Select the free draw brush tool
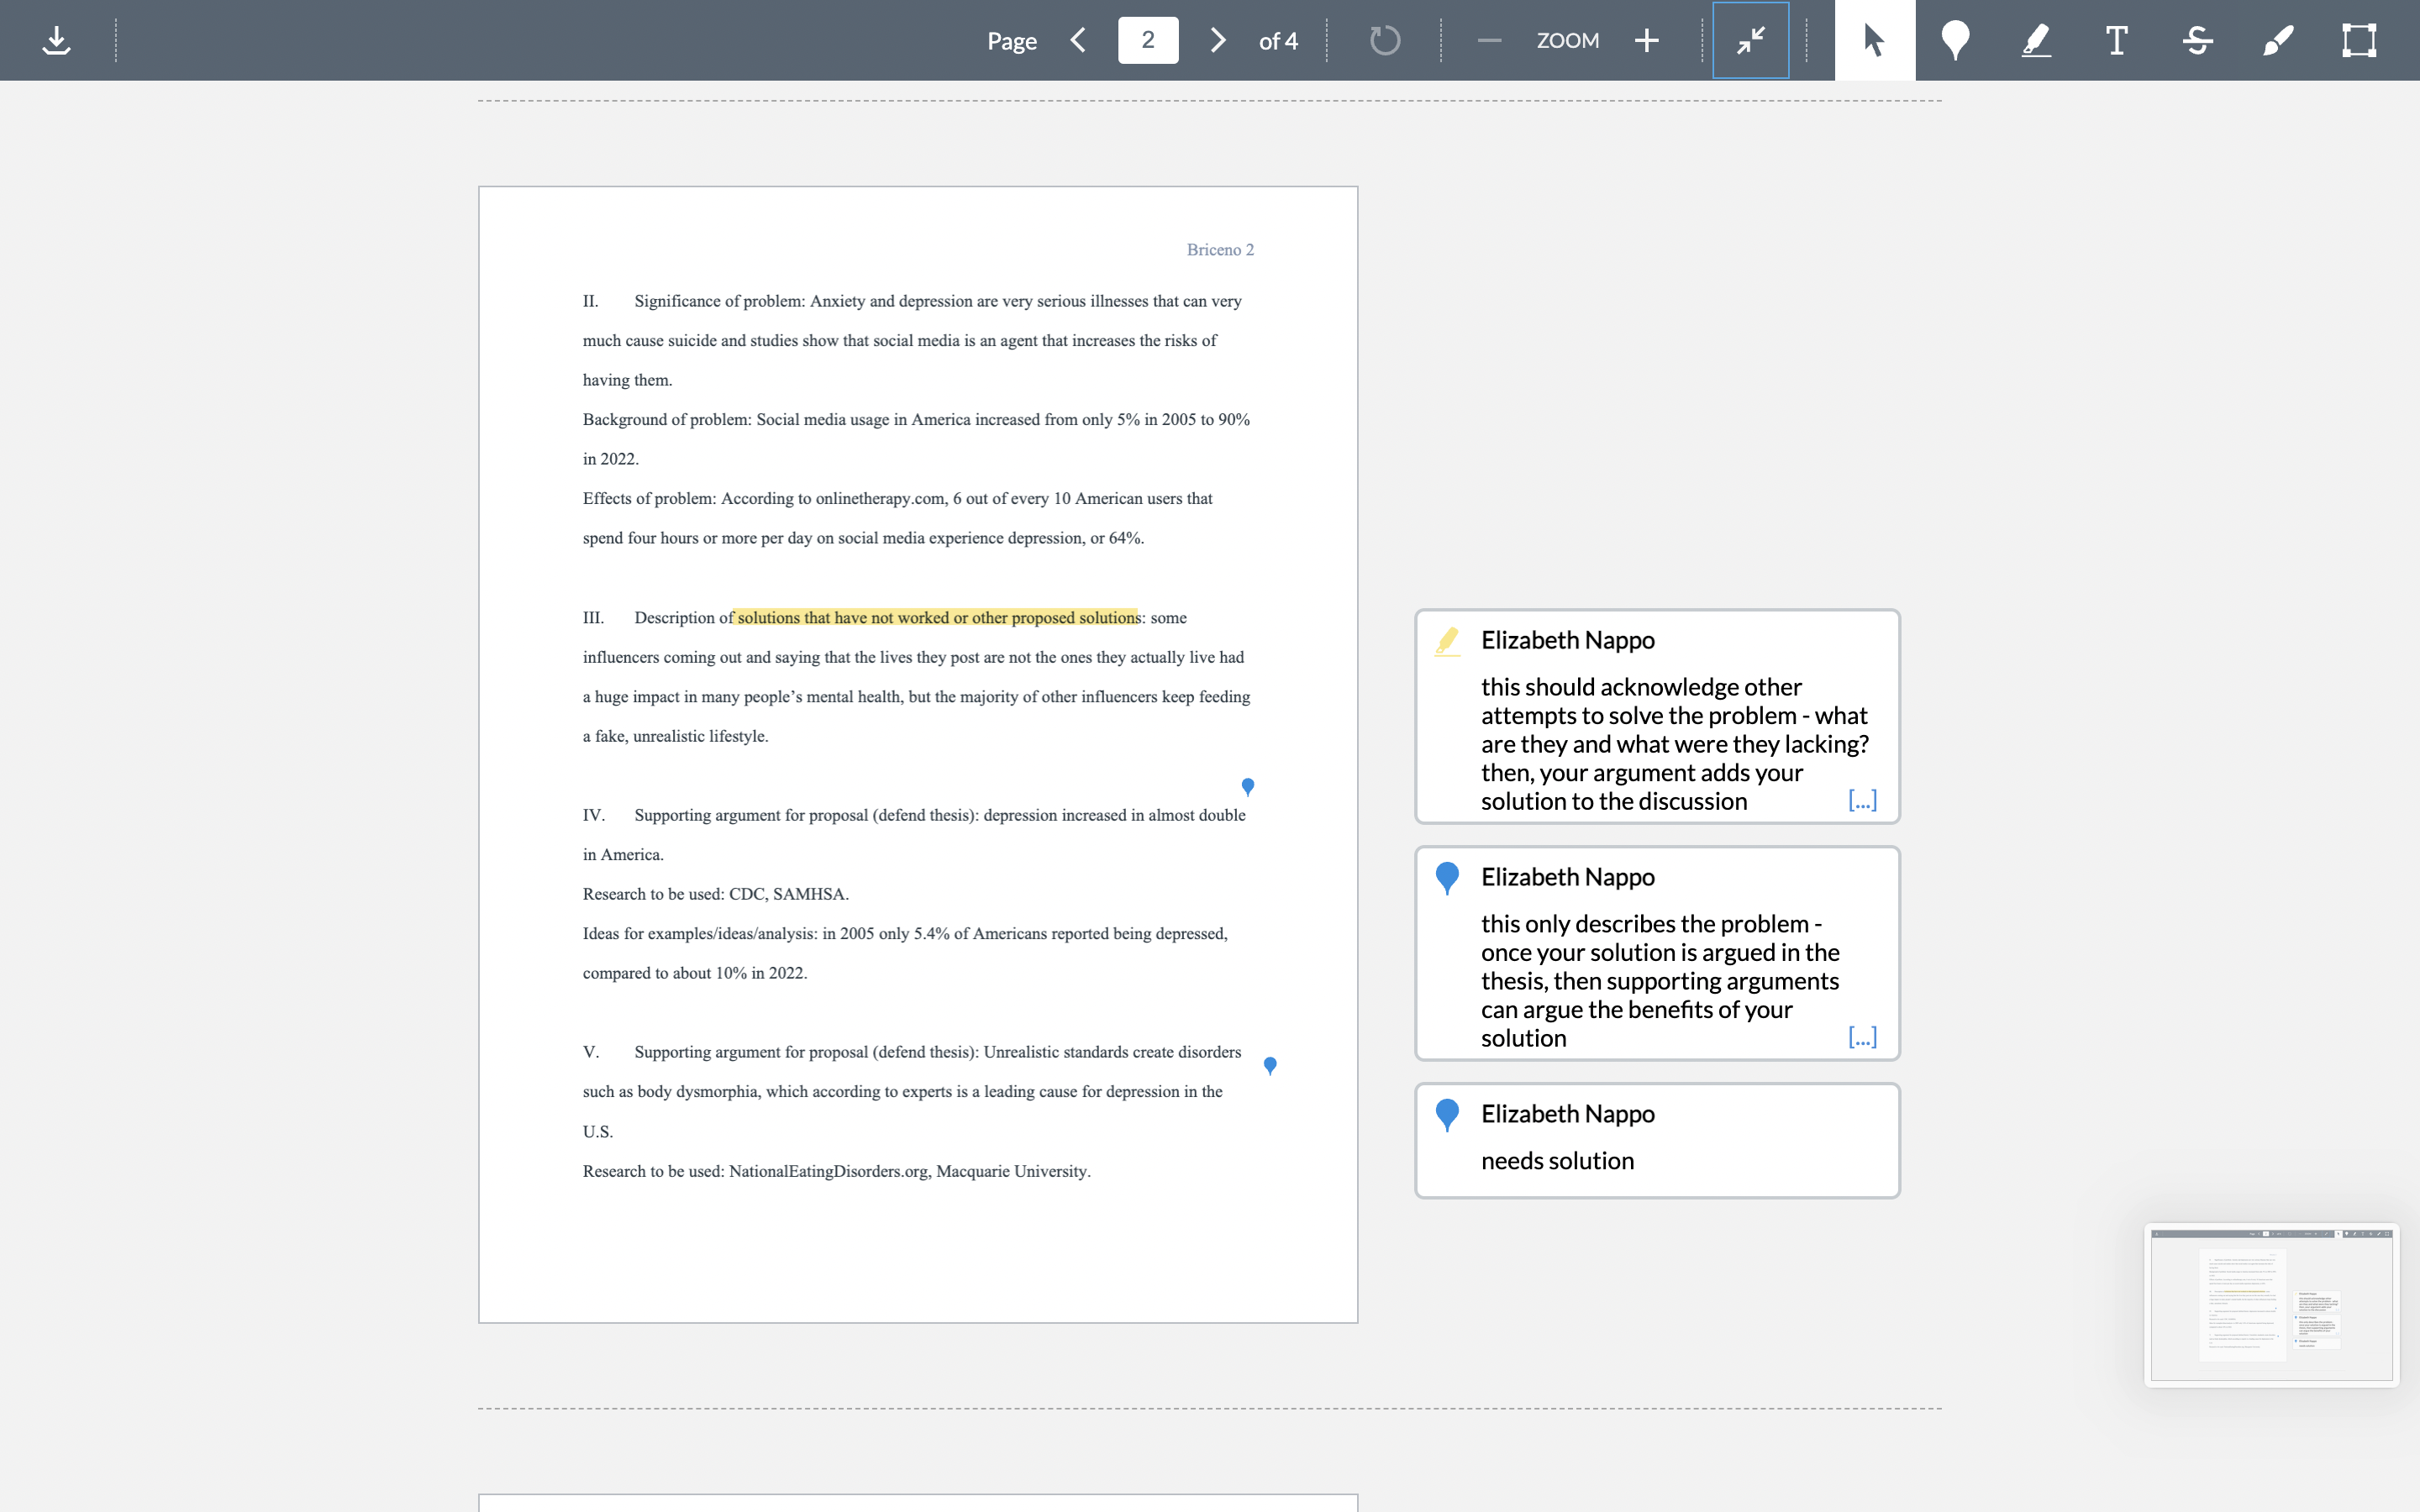This screenshot has height=1512, width=2420. (x=2278, y=40)
